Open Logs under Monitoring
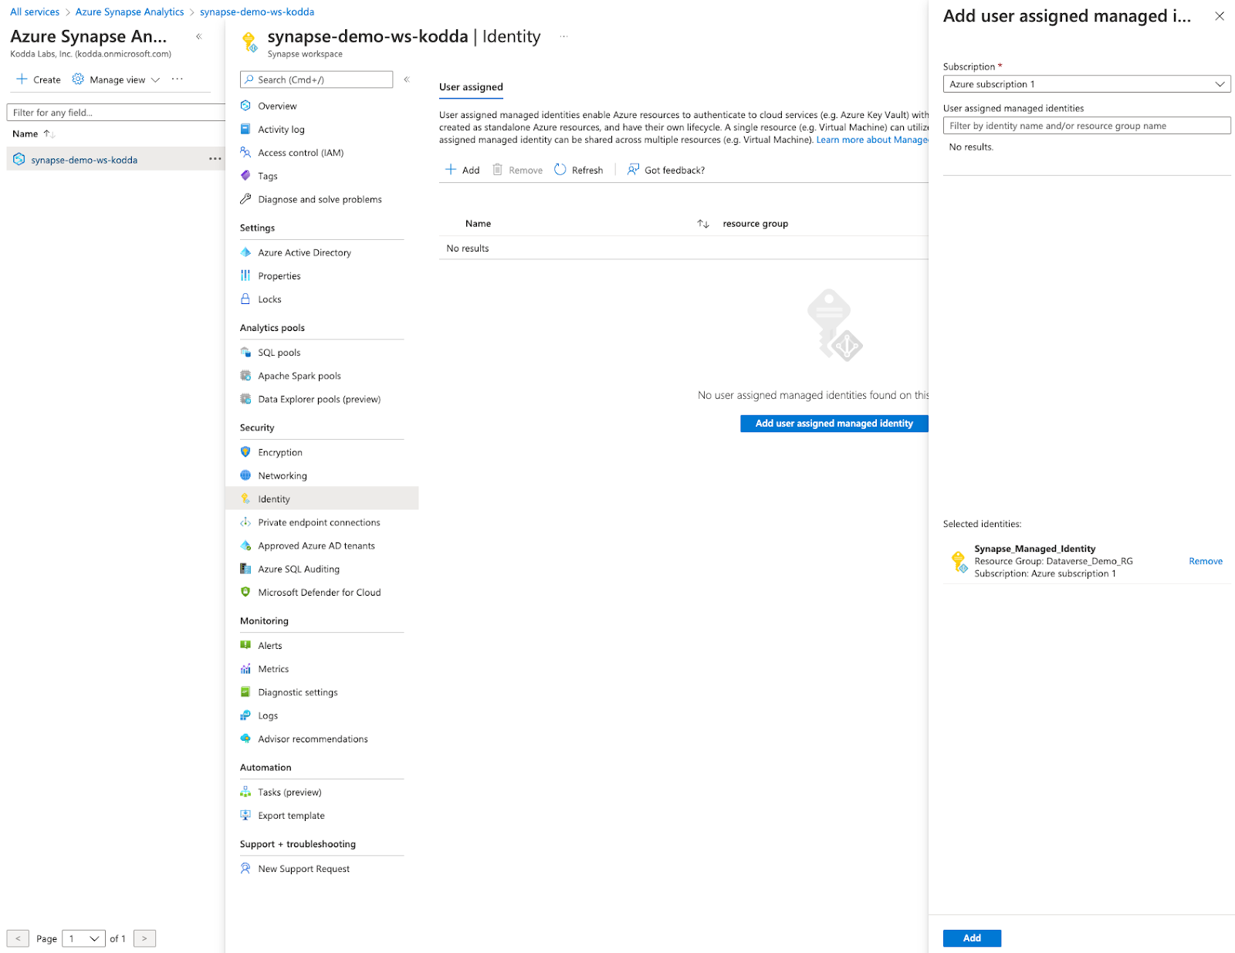The height and width of the screenshot is (953, 1235). pyautogui.click(x=268, y=715)
